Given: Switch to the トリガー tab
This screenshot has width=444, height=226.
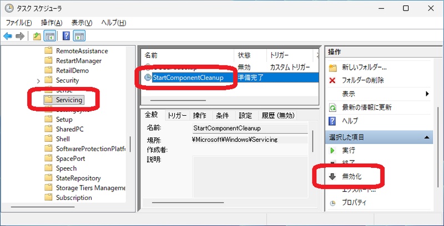Looking at the screenshot, I should [x=177, y=115].
